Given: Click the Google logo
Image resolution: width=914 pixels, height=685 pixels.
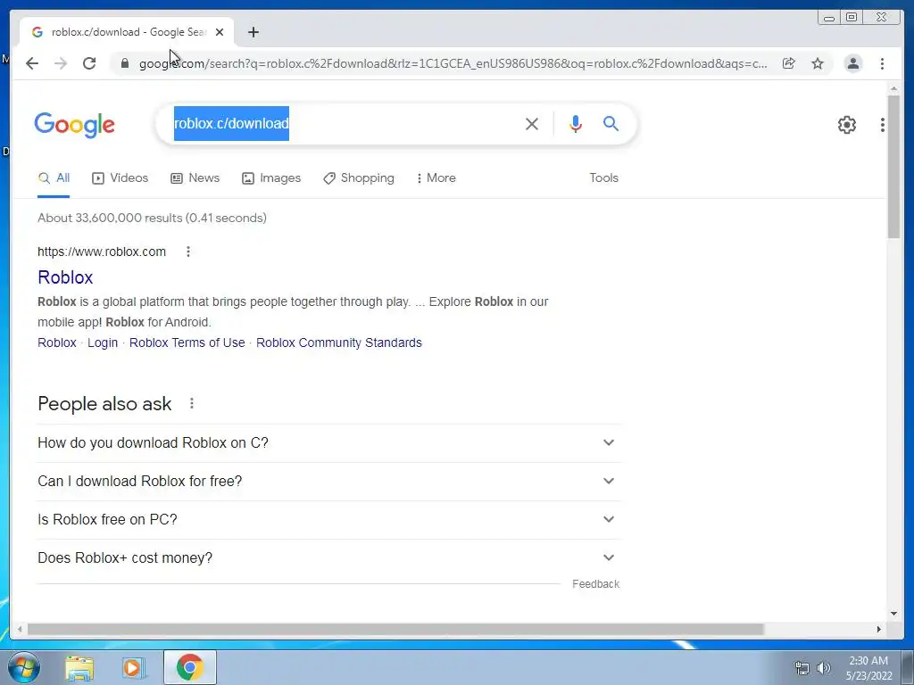Looking at the screenshot, I should point(75,125).
